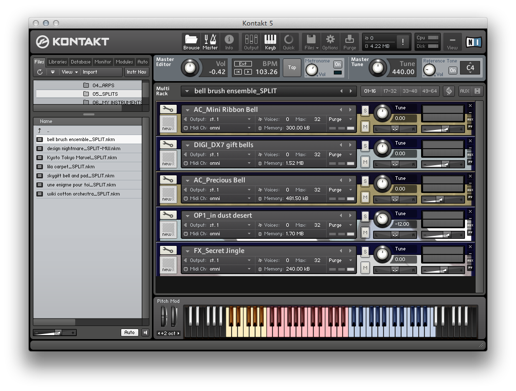Open the browser View dropdown
The width and height of the screenshot is (516, 391).
(x=70, y=72)
